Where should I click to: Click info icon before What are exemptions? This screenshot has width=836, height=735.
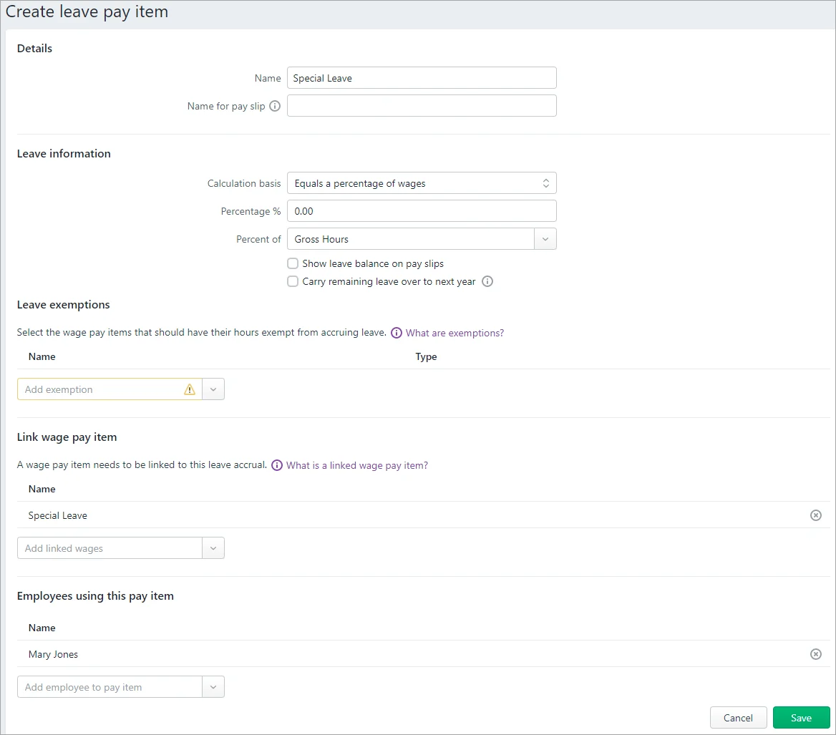(396, 333)
